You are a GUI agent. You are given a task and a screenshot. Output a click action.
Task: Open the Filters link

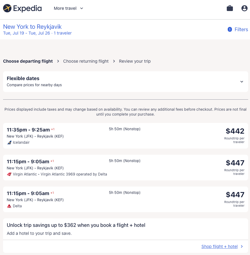(x=241, y=30)
